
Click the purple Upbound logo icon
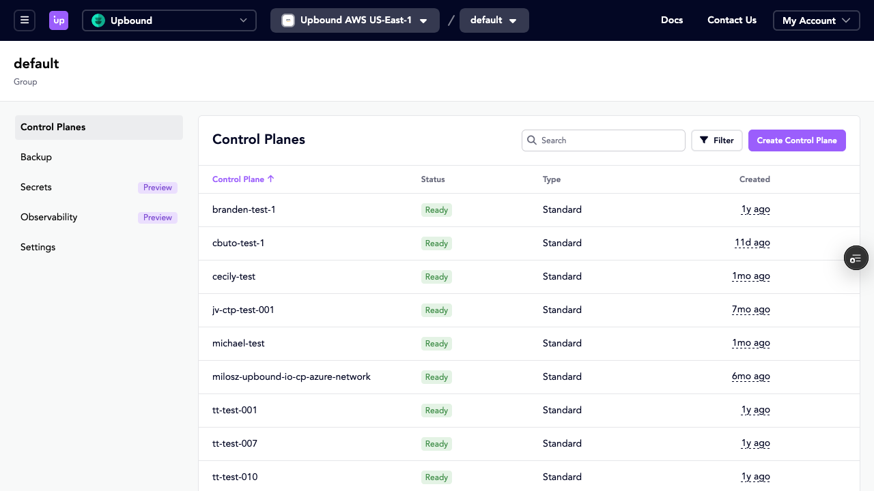tap(59, 20)
